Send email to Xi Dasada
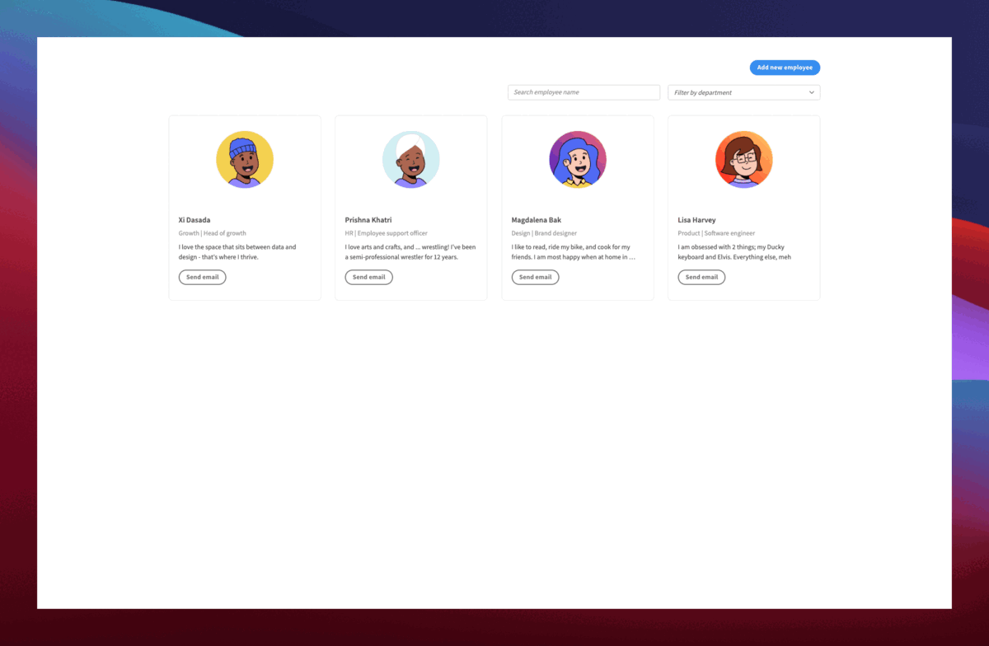 tap(202, 277)
